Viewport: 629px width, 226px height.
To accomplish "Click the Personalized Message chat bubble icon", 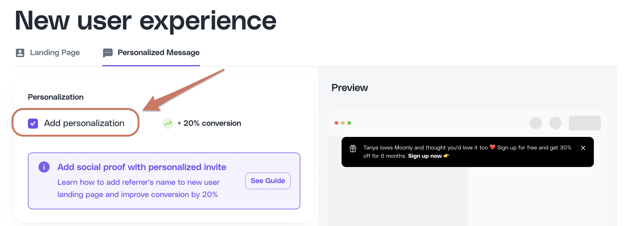I will (108, 53).
